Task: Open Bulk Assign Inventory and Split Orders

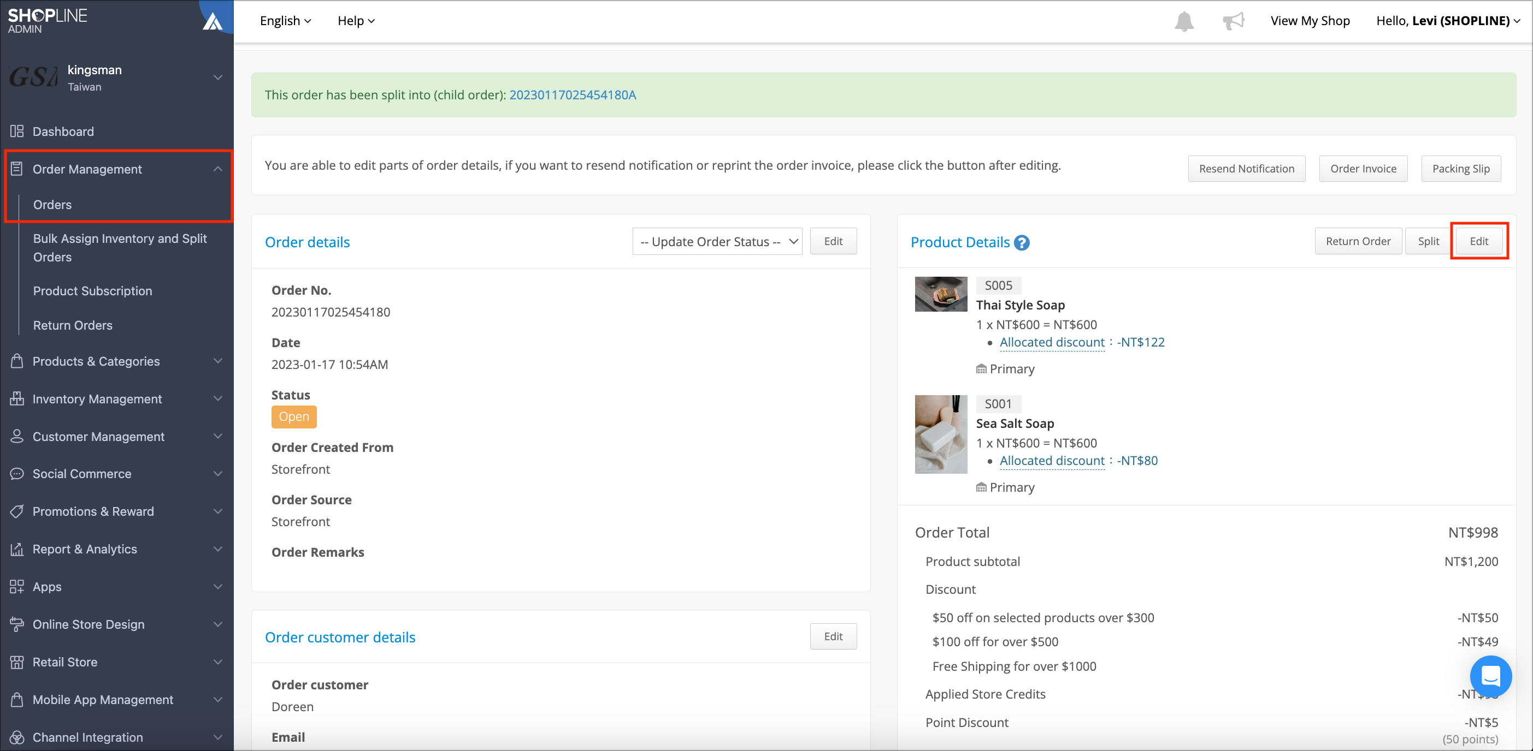Action: pos(120,248)
